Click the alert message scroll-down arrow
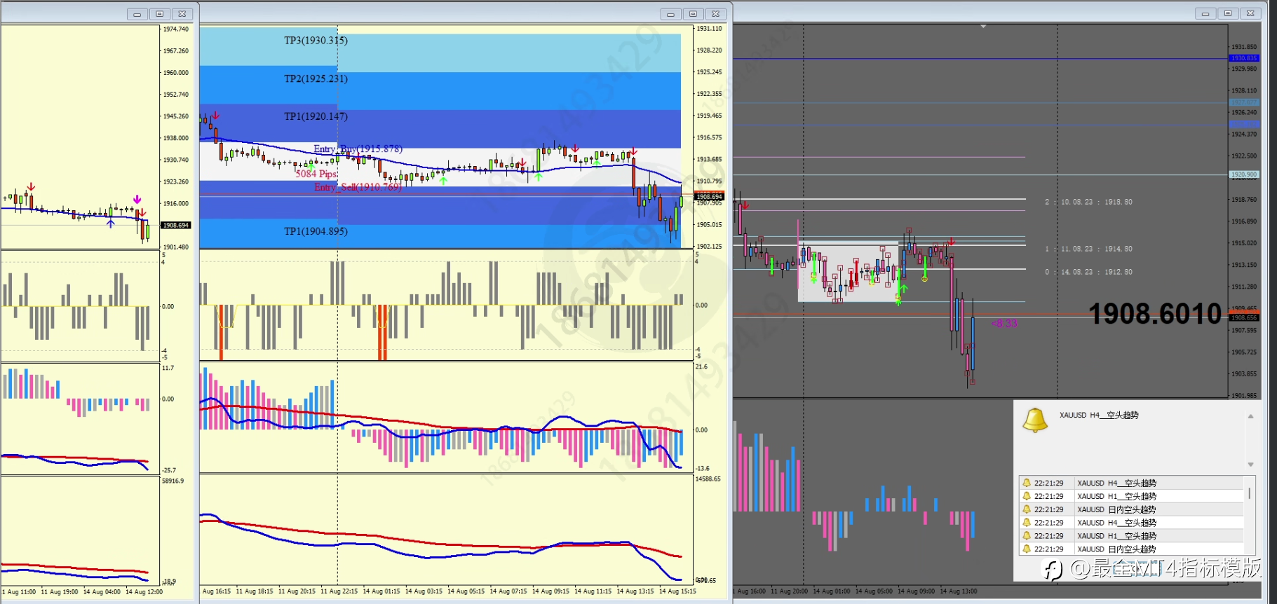Image resolution: width=1277 pixels, height=604 pixels. tap(1250, 465)
